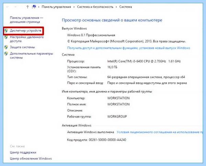Image resolution: width=206 pixels, height=166 pixels.
Task: Click shield icon next to Диспетчер устройств
Action: click(x=6, y=31)
